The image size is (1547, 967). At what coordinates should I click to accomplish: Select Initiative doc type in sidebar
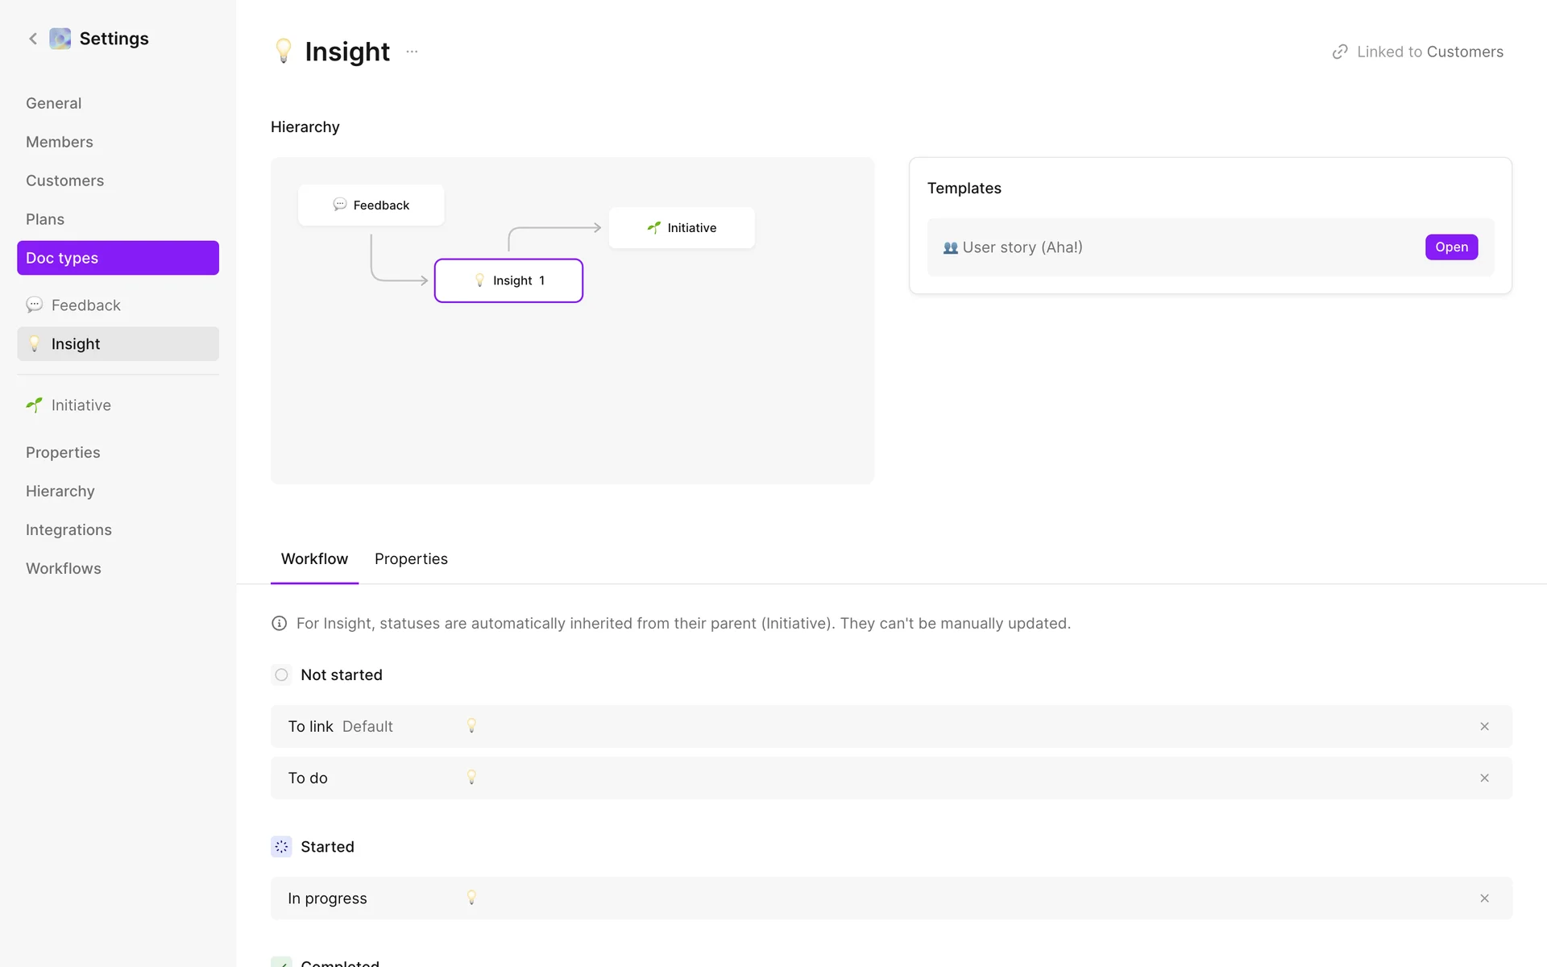(x=81, y=405)
